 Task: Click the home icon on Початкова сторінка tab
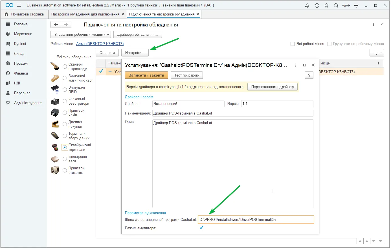coord(6,14)
